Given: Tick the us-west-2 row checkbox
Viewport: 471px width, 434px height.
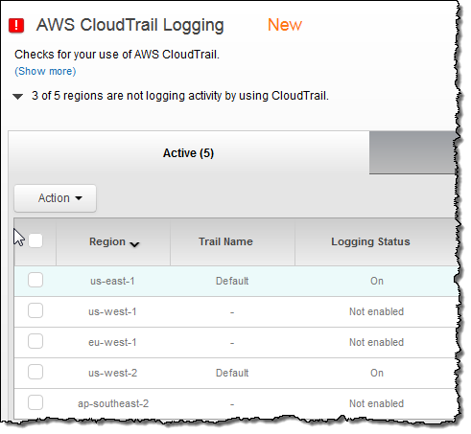Looking at the screenshot, I should [35, 372].
